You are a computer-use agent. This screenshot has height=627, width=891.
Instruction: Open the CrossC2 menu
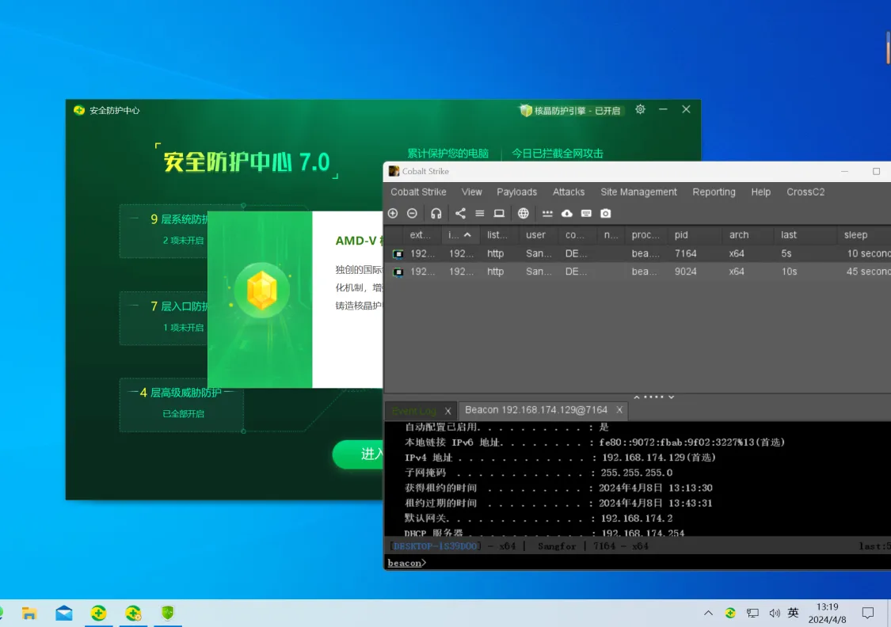[x=805, y=192]
